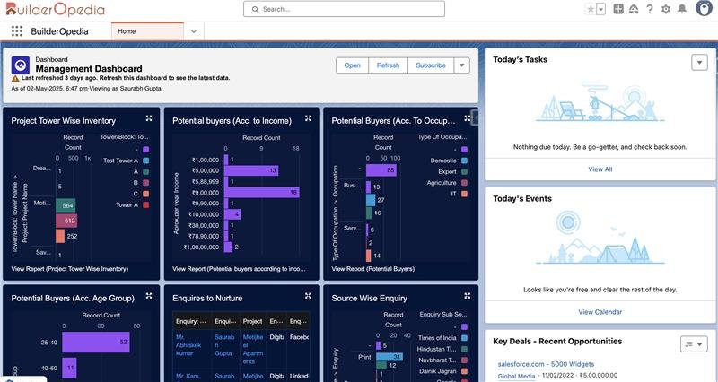Open View Report (Potential Buyers) link
Image resolution: width=718 pixels, height=382 pixels.
tap(372, 269)
